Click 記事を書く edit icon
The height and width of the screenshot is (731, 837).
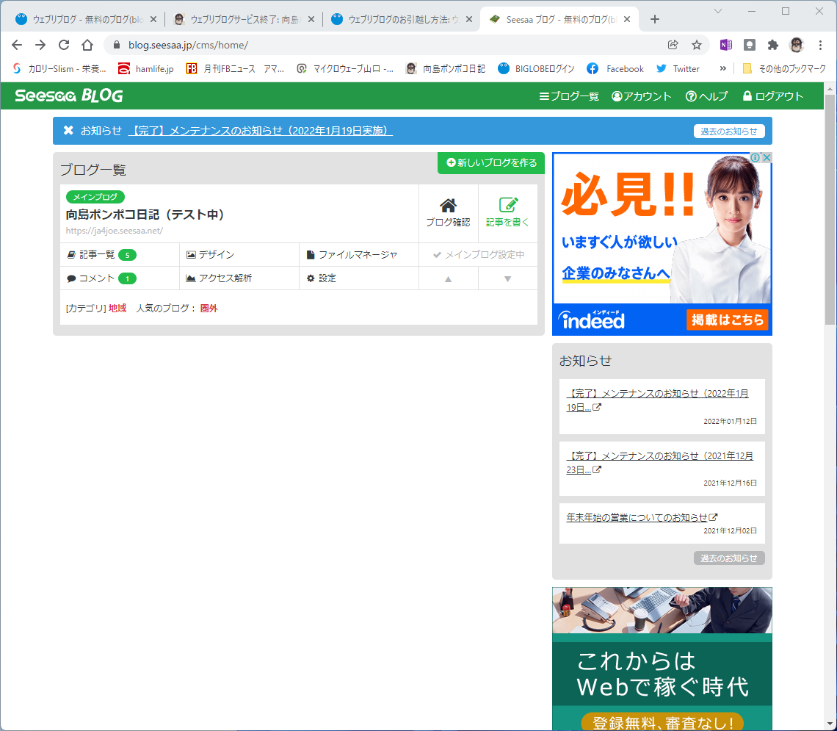[507, 213]
